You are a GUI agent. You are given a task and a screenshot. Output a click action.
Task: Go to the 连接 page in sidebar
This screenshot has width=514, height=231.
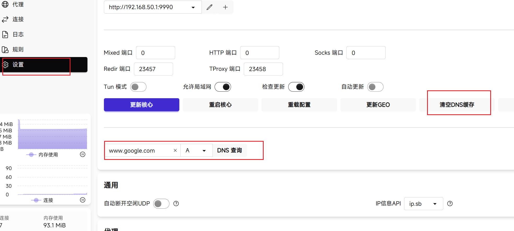pyautogui.click(x=18, y=19)
